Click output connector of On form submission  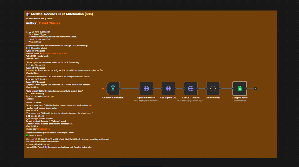click(120, 88)
